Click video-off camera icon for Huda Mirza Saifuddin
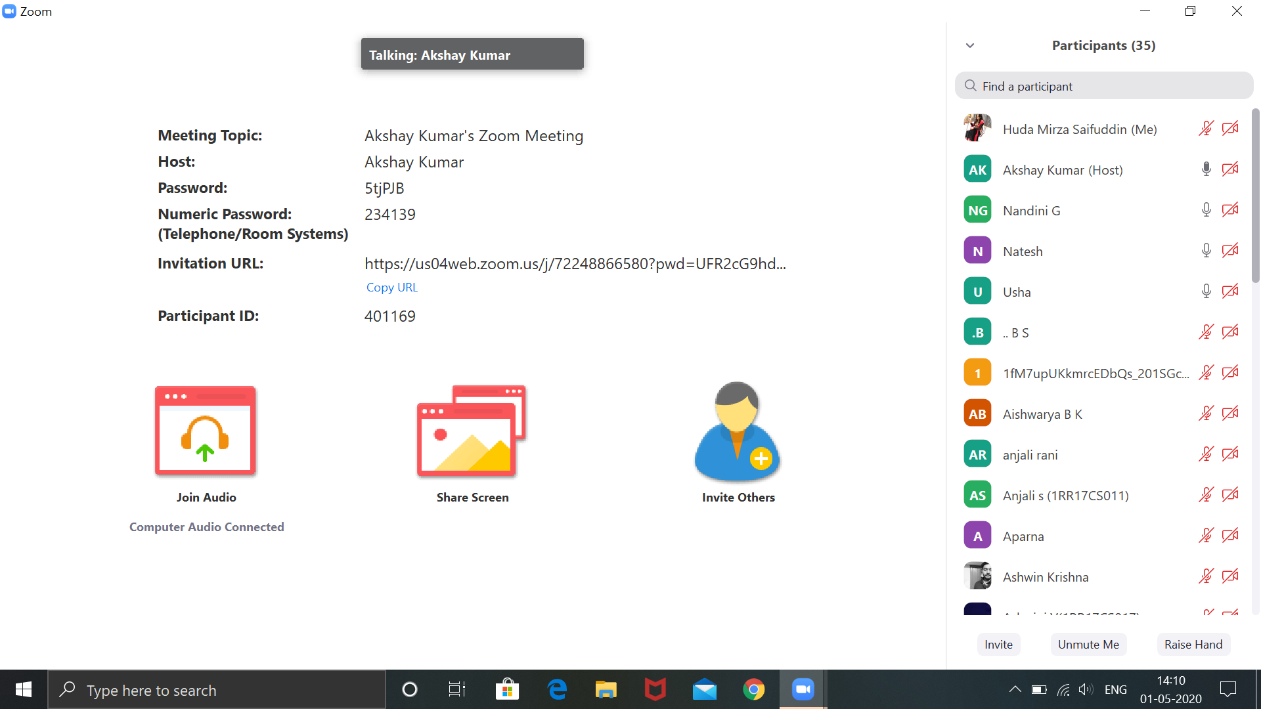 [x=1230, y=128]
